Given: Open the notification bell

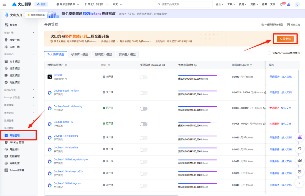Looking at the screenshot, I should 281,4.
